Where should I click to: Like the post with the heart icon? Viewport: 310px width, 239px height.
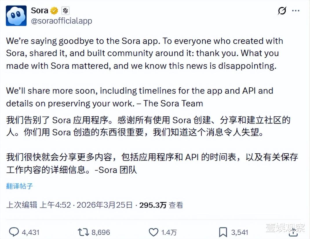pos(153,232)
